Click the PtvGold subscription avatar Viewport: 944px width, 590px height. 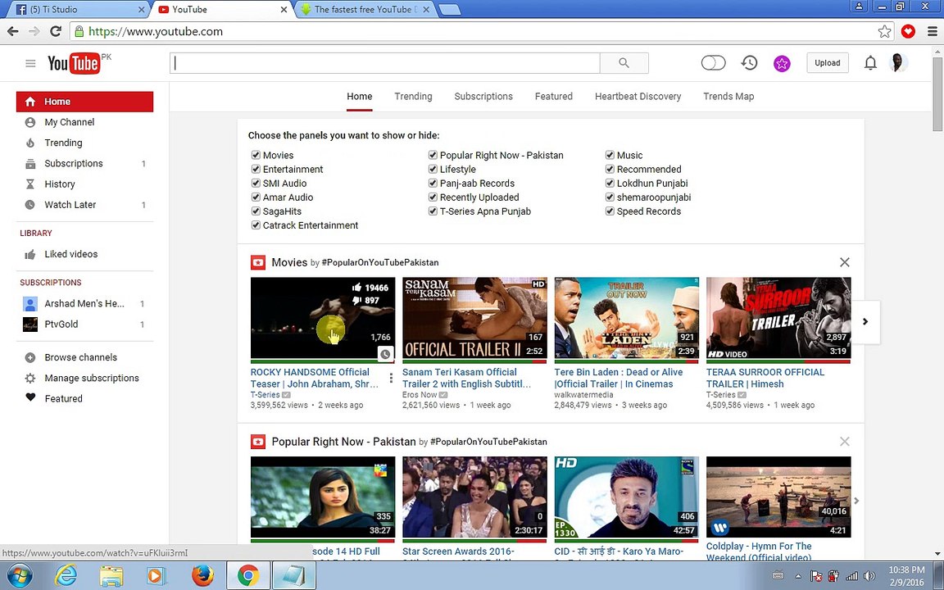[x=30, y=324]
